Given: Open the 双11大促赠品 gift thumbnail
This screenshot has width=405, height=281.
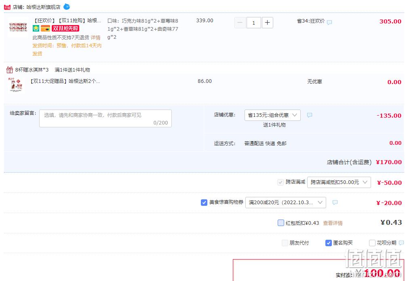Looking at the screenshot, I should pos(16,85).
